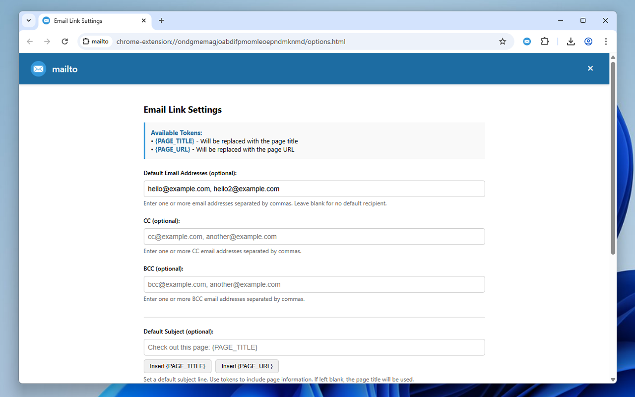Screen dimensions: 635x397
Task: Focus the Default Email Addresses field
Action: pos(314,189)
